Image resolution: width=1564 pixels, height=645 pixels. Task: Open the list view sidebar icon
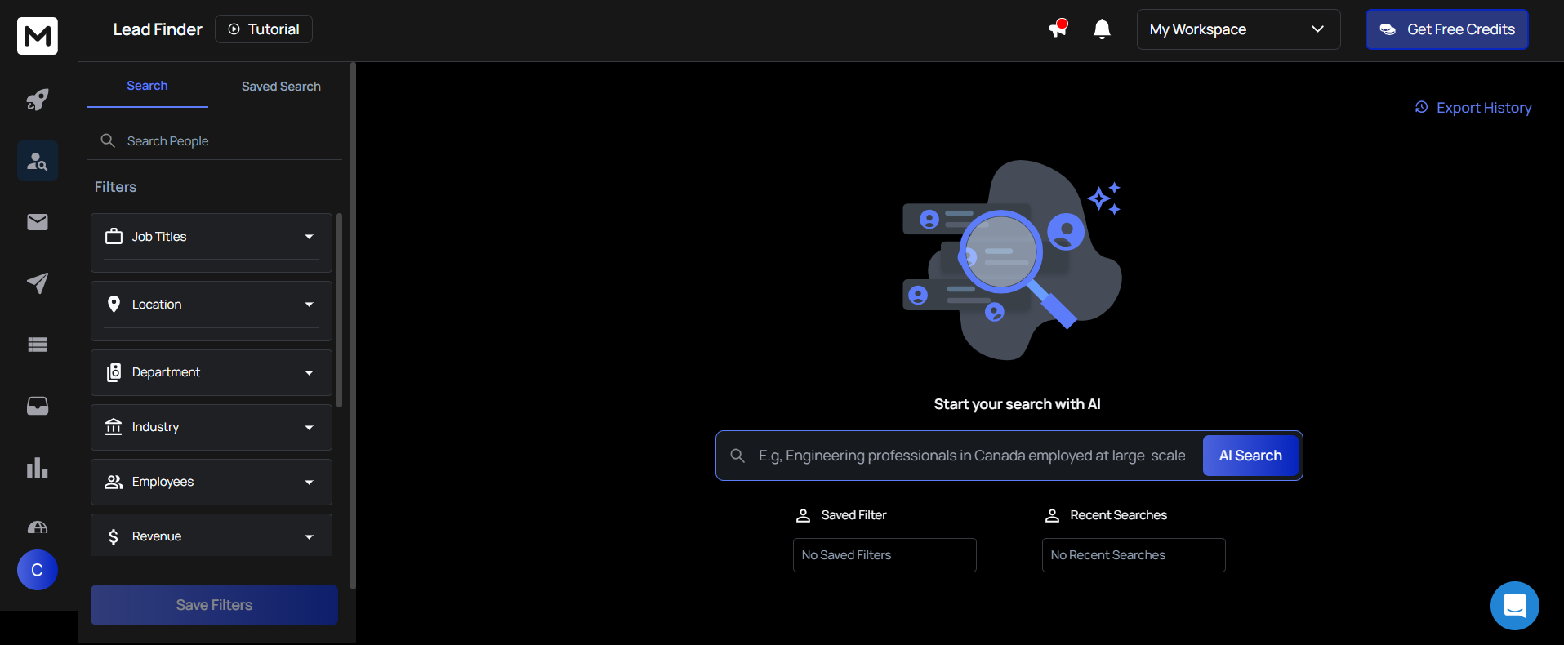[38, 345]
